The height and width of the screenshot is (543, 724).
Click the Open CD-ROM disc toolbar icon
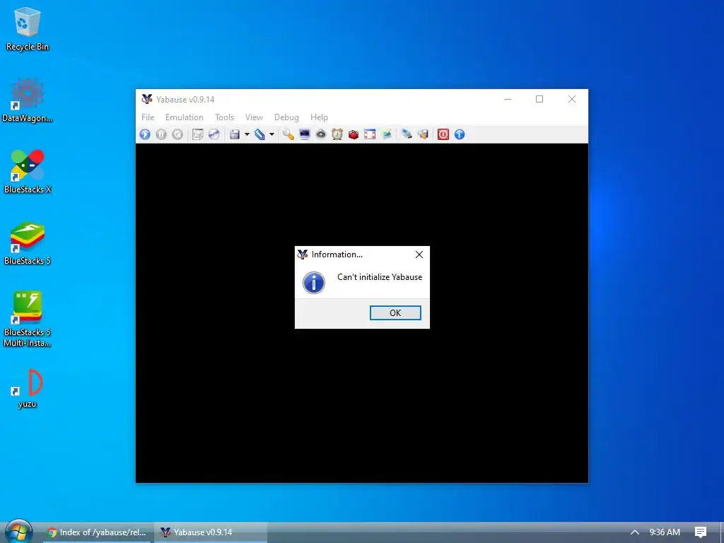(x=214, y=134)
